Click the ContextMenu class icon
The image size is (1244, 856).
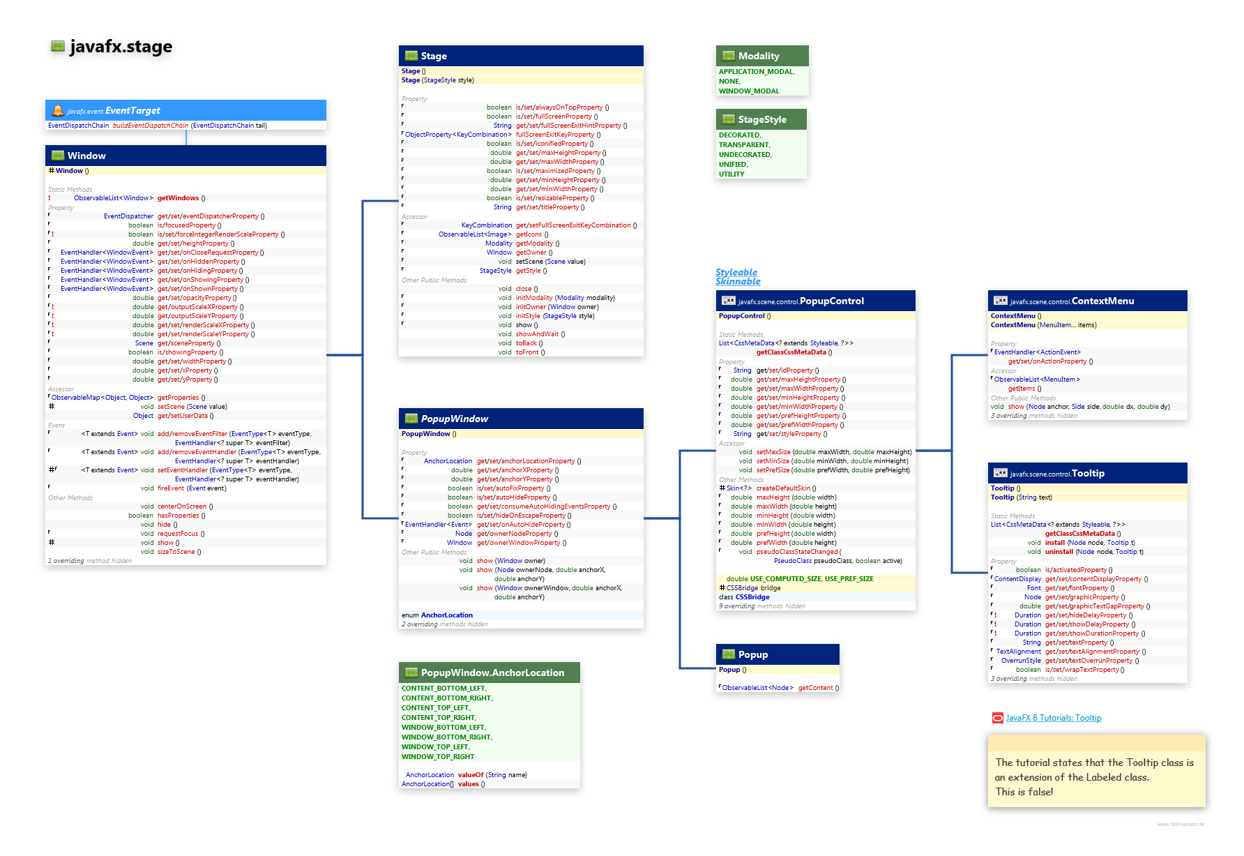pos(1001,301)
